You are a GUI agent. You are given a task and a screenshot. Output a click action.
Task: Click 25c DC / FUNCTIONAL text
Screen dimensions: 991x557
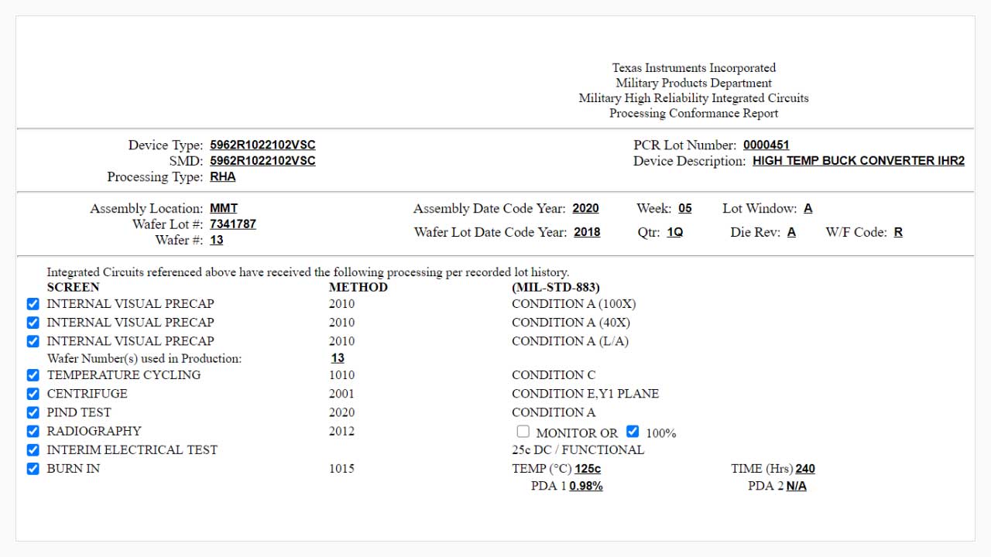(x=578, y=449)
